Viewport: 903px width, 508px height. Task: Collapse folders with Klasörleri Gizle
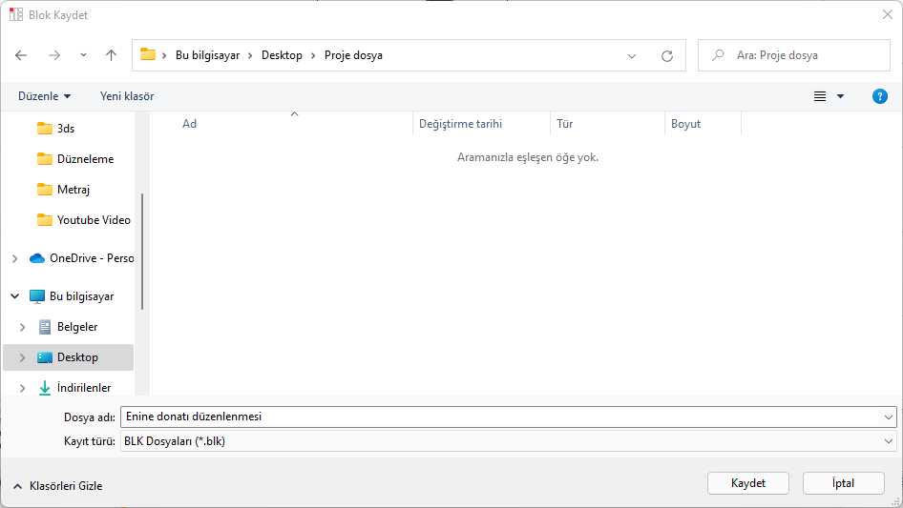point(57,486)
